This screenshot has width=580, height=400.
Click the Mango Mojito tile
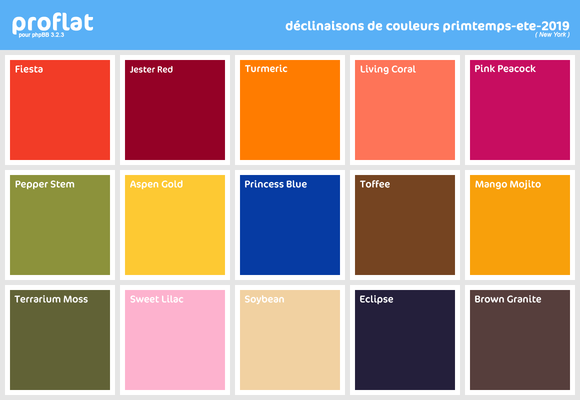pyautogui.click(x=520, y=225)
